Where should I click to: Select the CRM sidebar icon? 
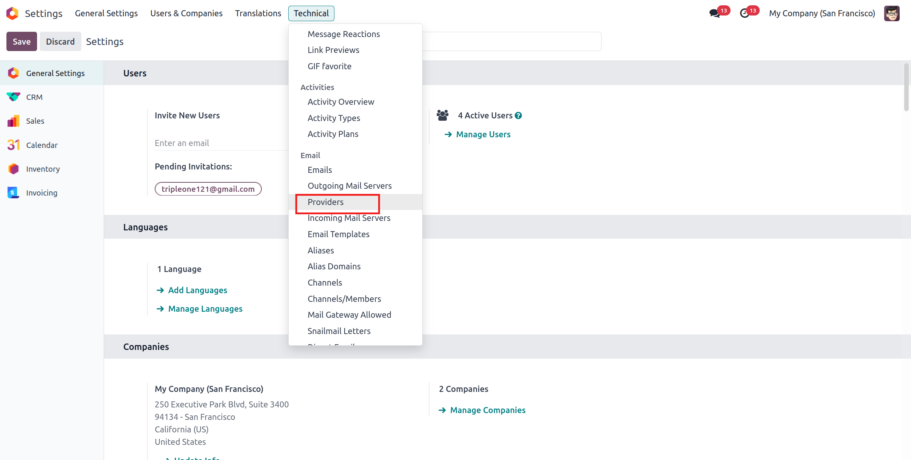(x=13, y=97)
